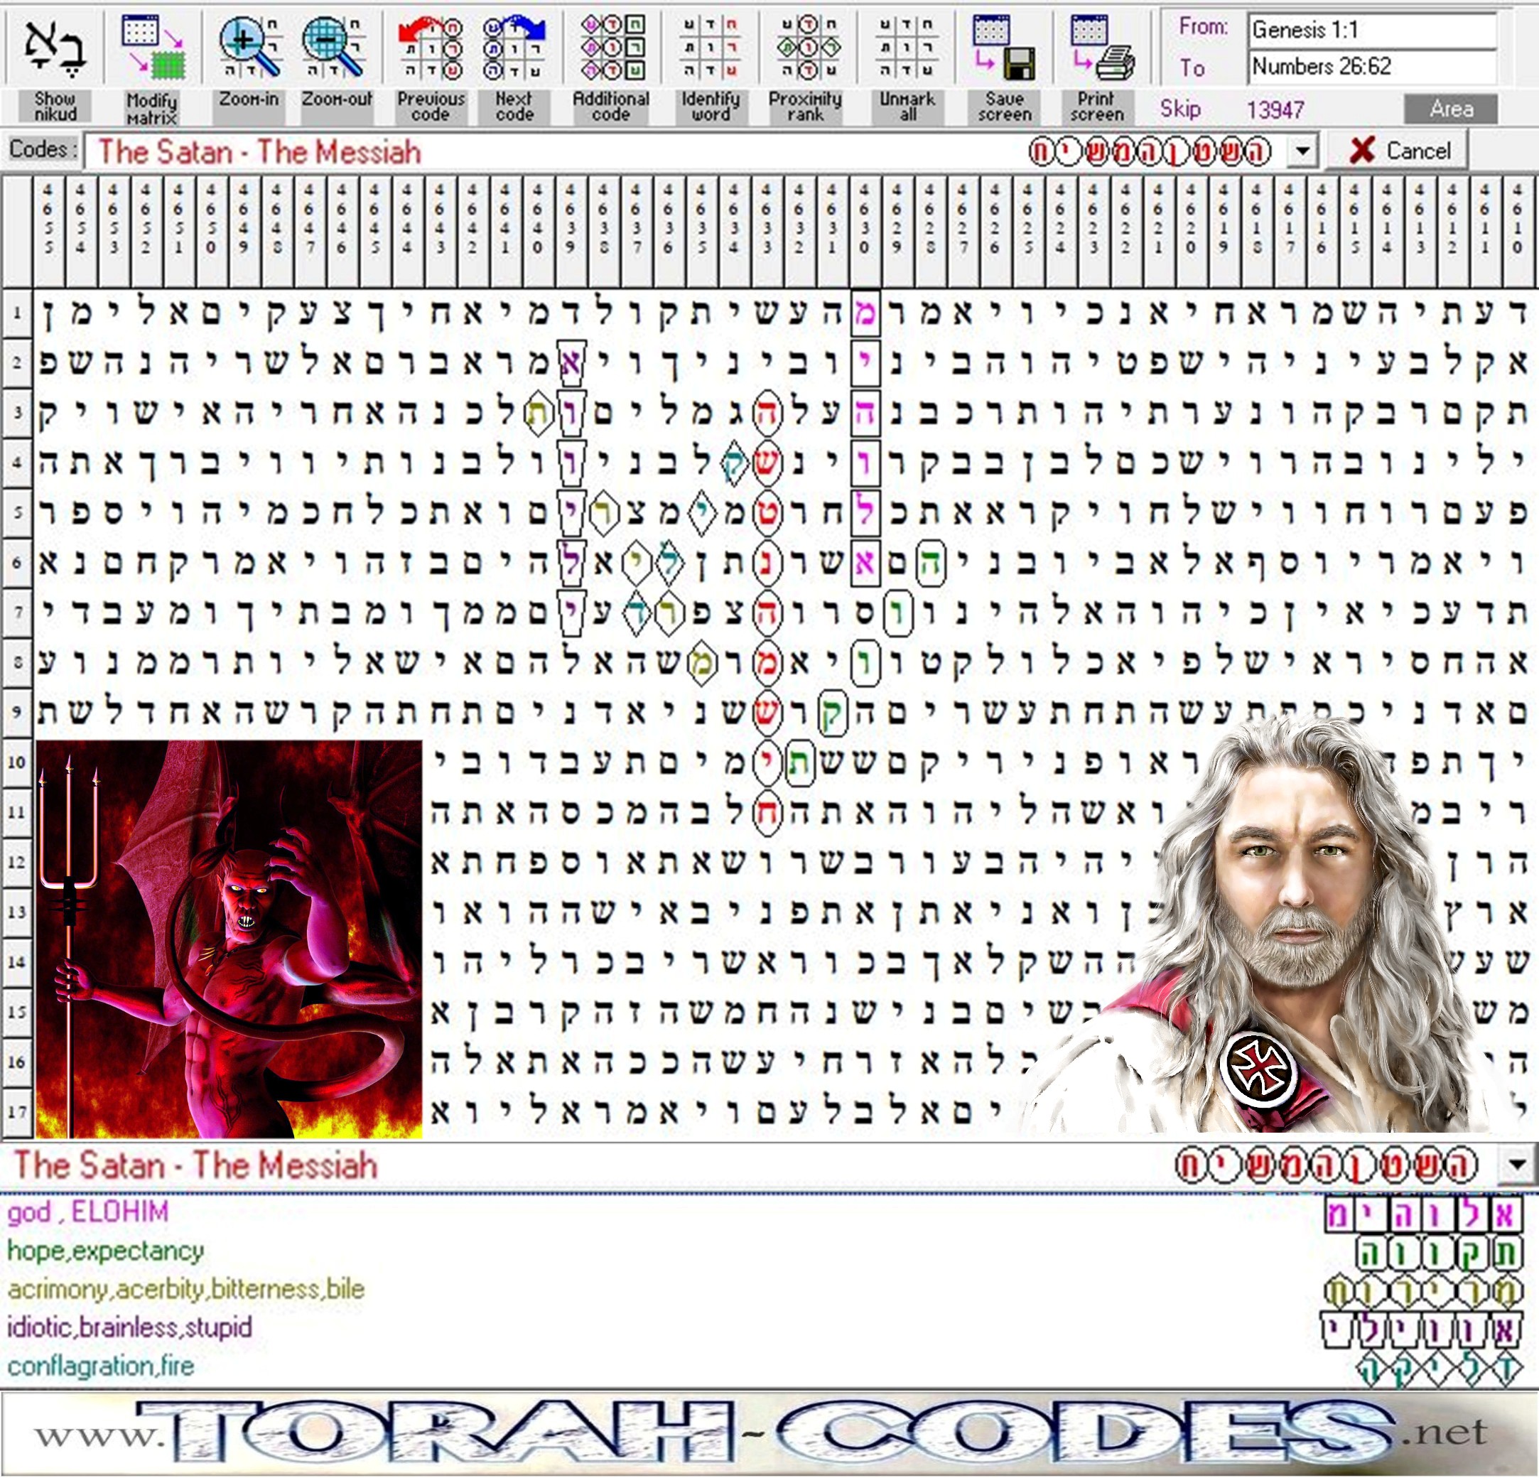Click the Unmark all icon
The width and height of the screenshot is (1539, 1478).
pos(906,47)
